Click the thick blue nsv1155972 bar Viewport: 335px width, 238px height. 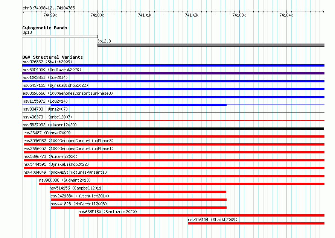[139, 105]
